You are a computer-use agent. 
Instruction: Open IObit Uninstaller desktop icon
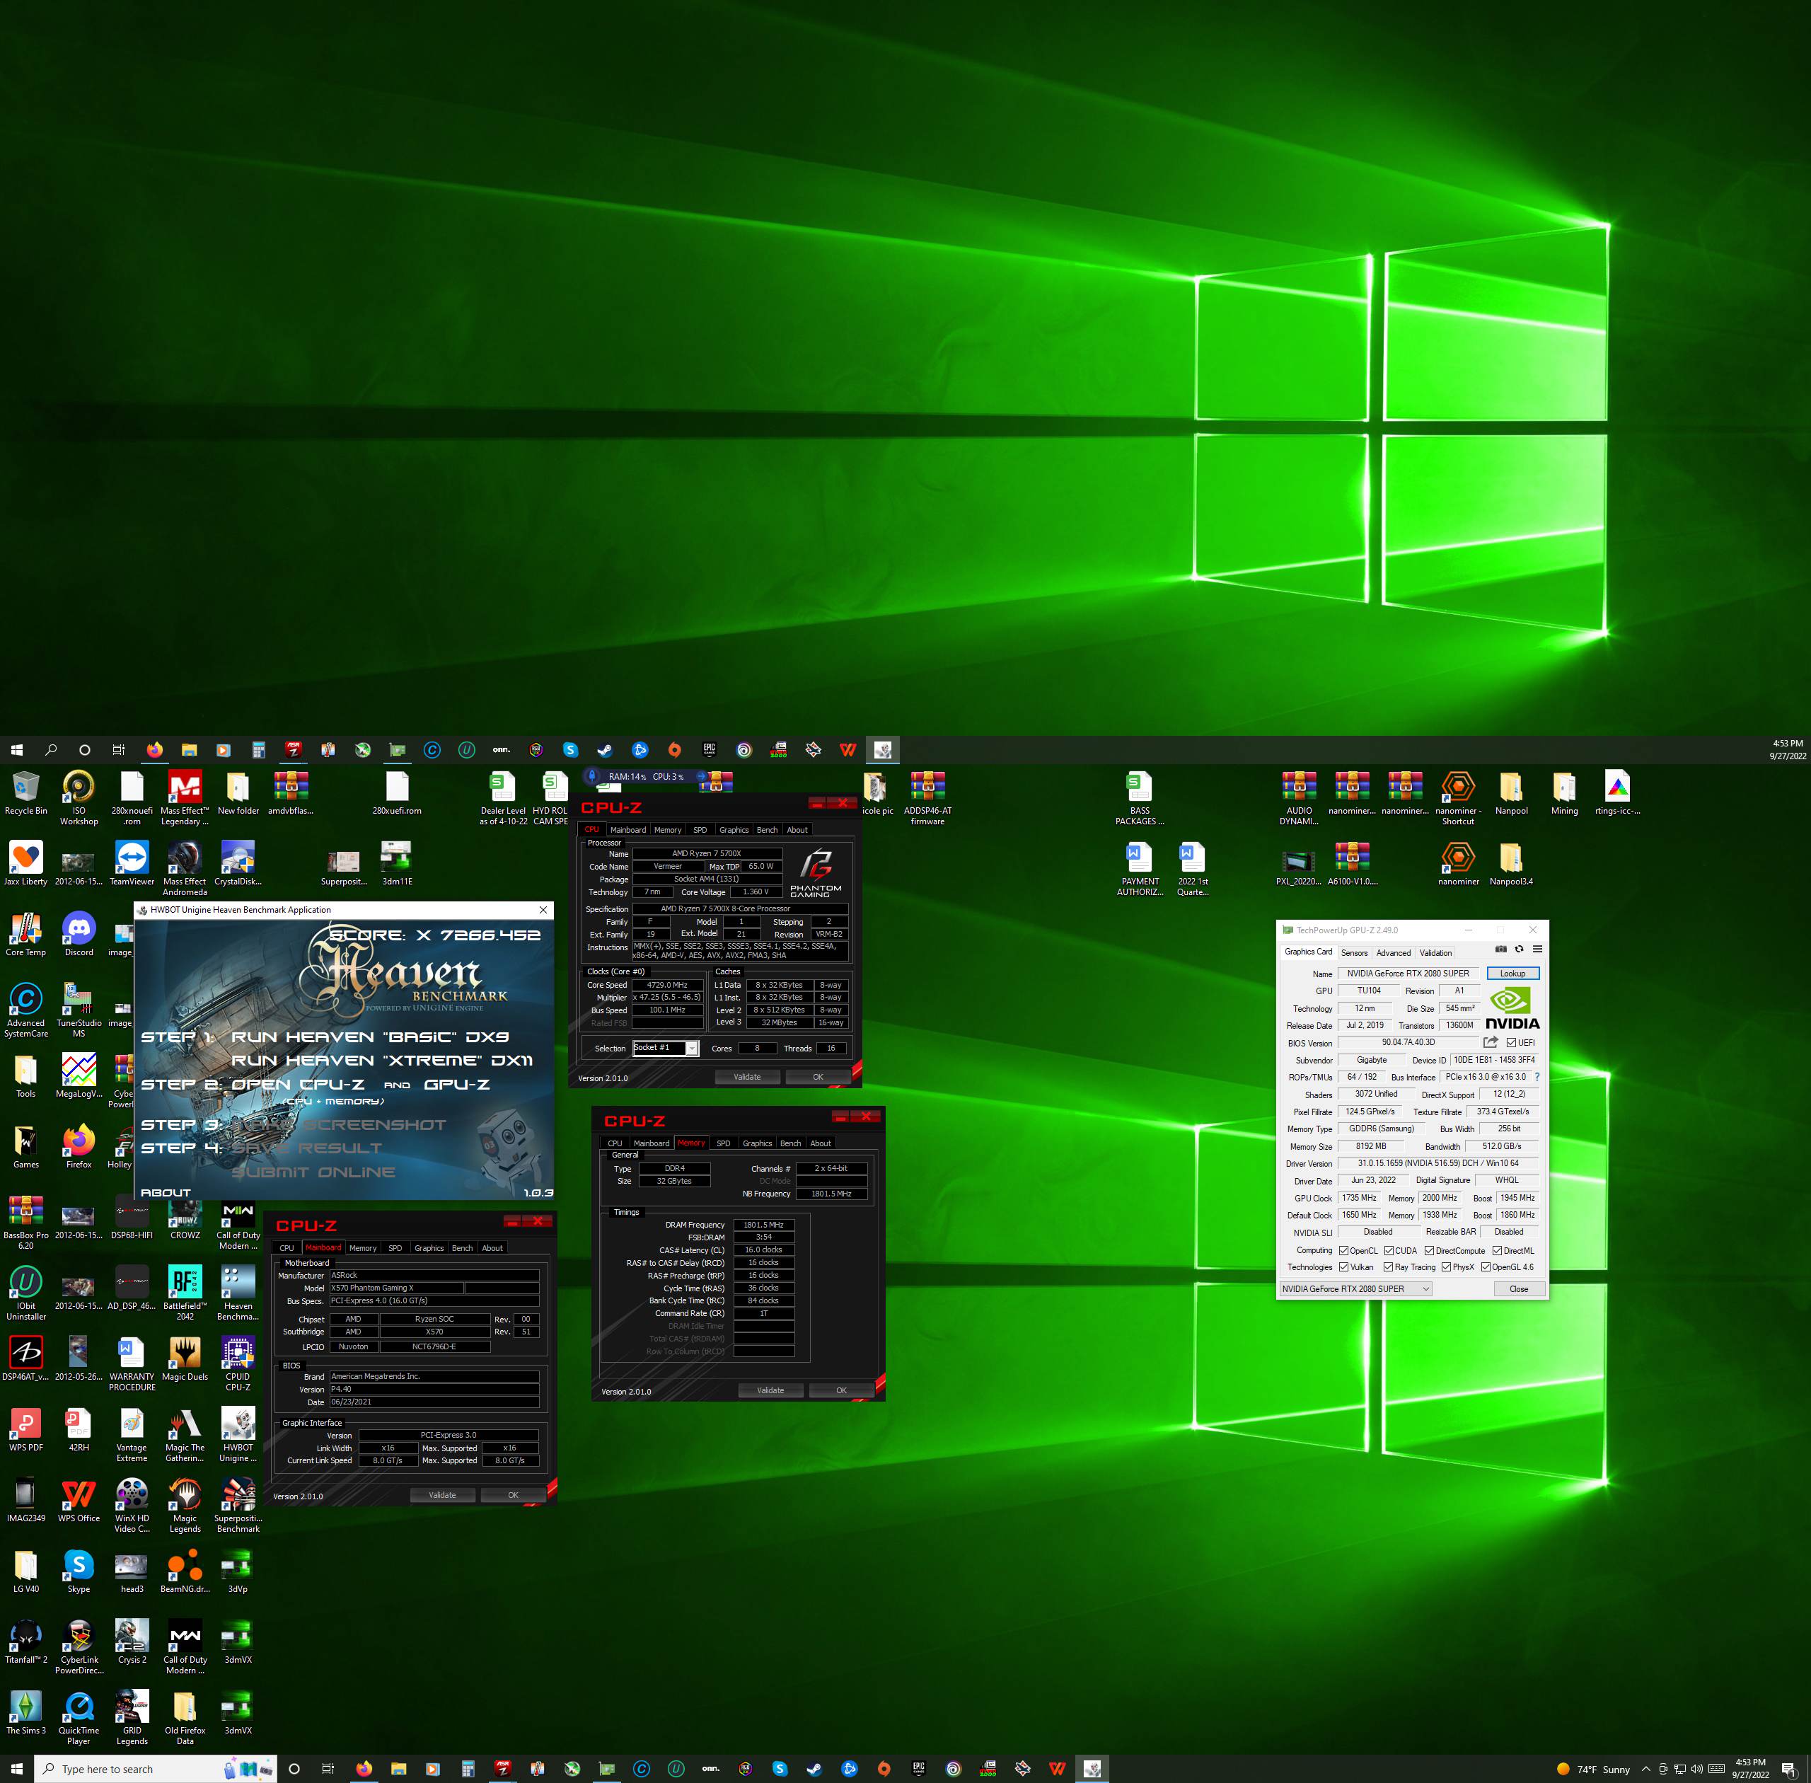[x=26, y=1292]
